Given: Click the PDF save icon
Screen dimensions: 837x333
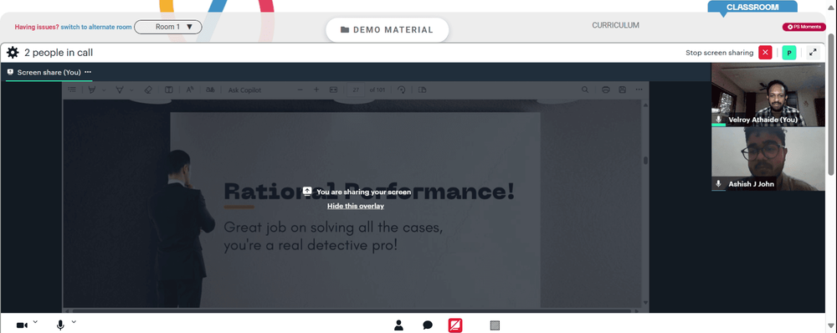Looking at the screenshot, I should coord(622,90).
